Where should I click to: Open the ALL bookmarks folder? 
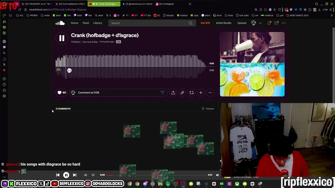coord(20,15)
